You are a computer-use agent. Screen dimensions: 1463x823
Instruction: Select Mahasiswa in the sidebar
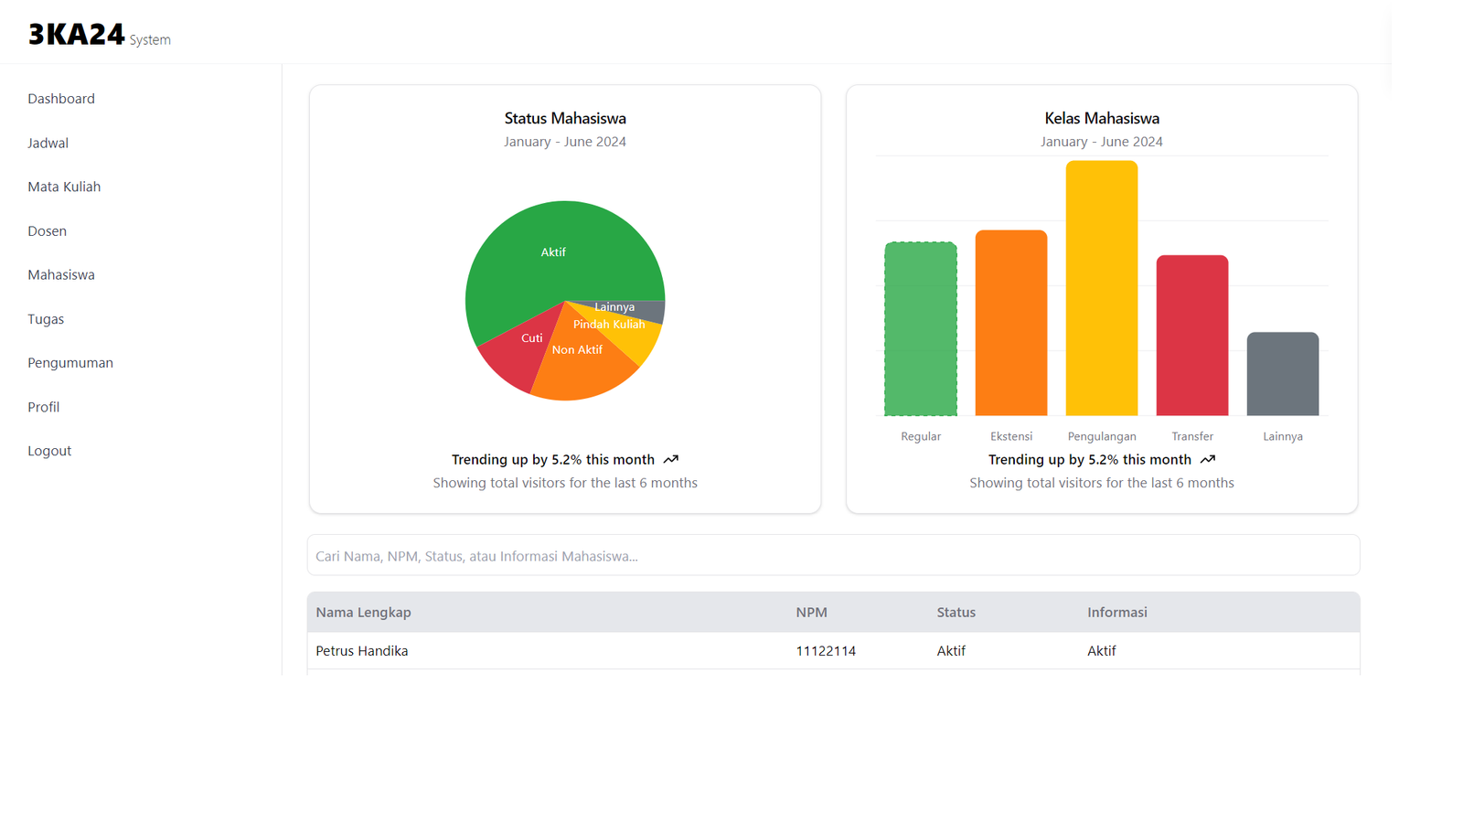coord(61,275)
